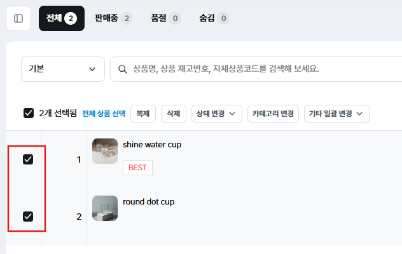Uncheck the round dot cup row checkbox
Image resolution: width=402 pixels, height=254 pixels.
(x=28, y=217)
